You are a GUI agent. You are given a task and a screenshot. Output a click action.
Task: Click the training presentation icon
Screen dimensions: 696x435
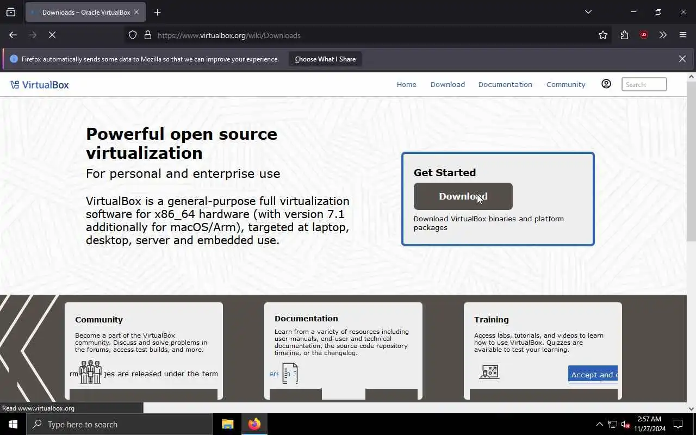pyautogui.click(x=489, y=372)
